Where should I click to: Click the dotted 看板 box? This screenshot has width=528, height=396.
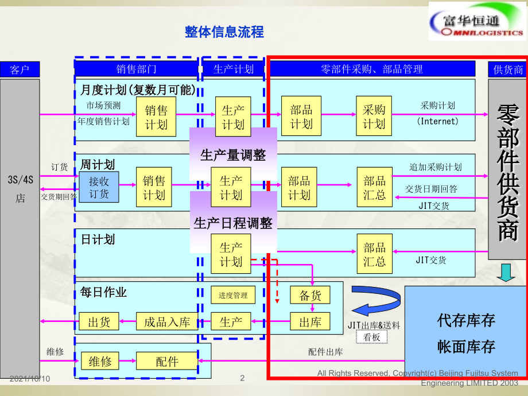[372, 337]
